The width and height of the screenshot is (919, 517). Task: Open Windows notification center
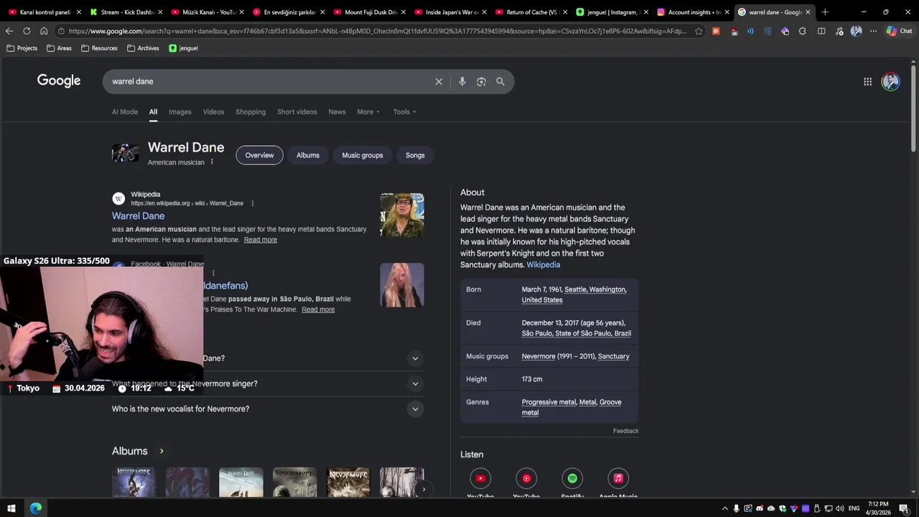(x=904, y=508)
